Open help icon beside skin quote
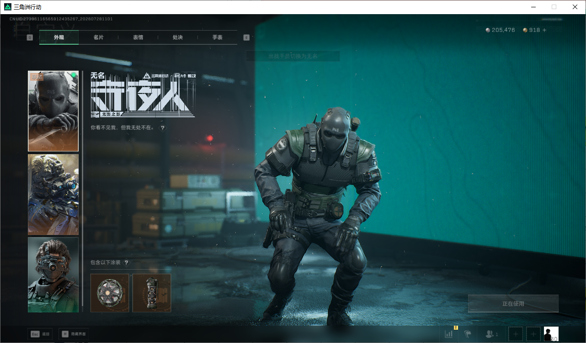The image size is (586, 343). coord(162,128)
